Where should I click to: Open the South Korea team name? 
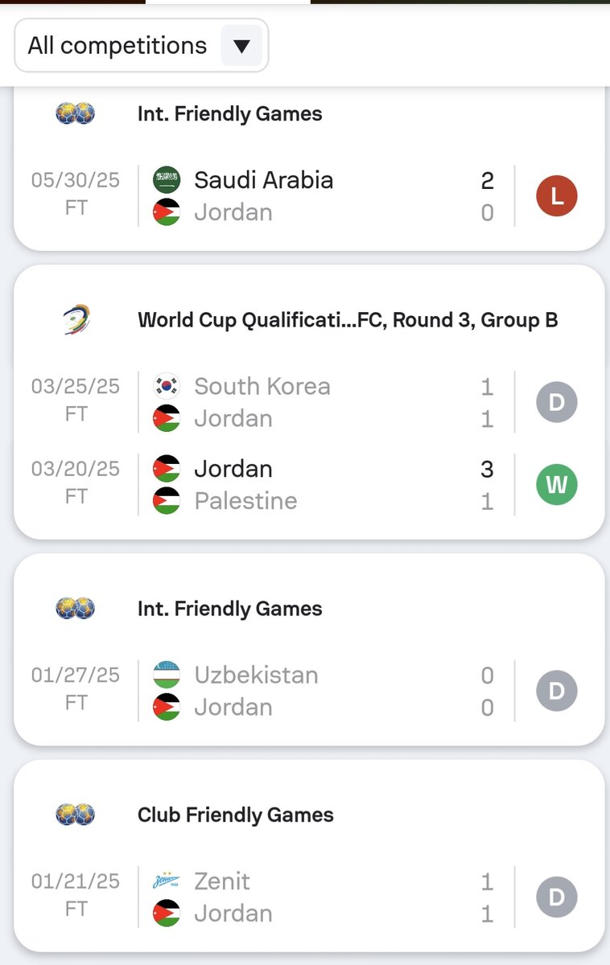(262, 386)
